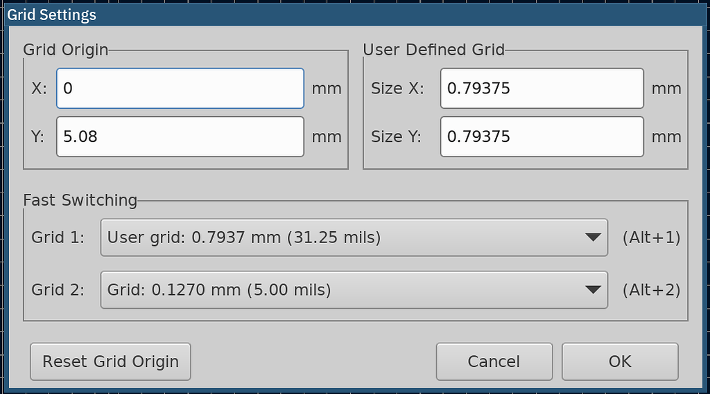Cancel the Grid Settings dialog
Viewport: 710px width, 394px height.
pyautogui.click(x=494, y=361)
